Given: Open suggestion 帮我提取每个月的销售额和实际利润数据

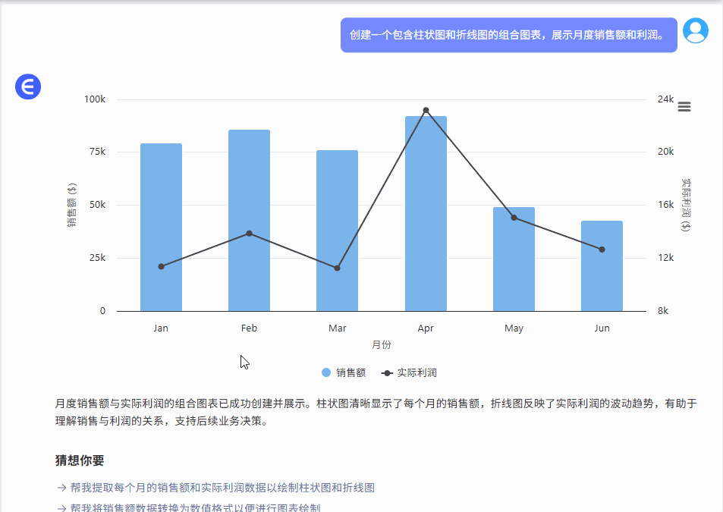Looking at the screenshot, I should 215,488.
